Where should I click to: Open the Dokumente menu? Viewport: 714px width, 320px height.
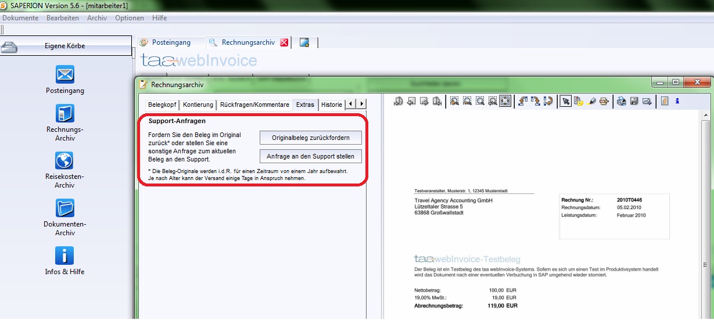click(20, 18)
